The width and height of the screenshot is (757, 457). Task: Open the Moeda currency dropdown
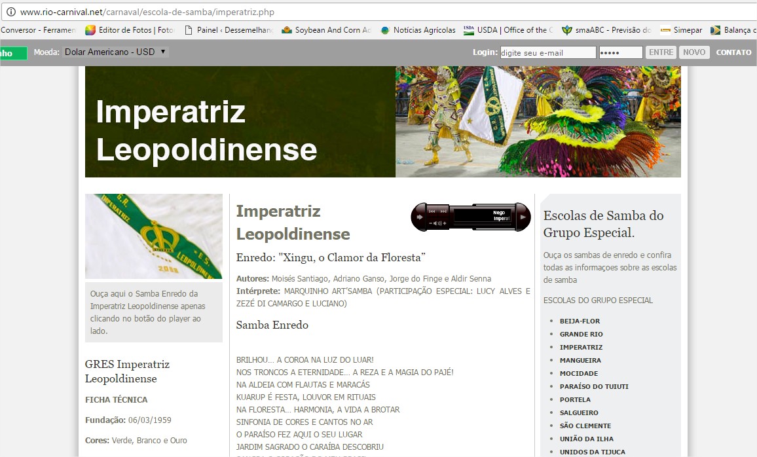coord(115,52)
